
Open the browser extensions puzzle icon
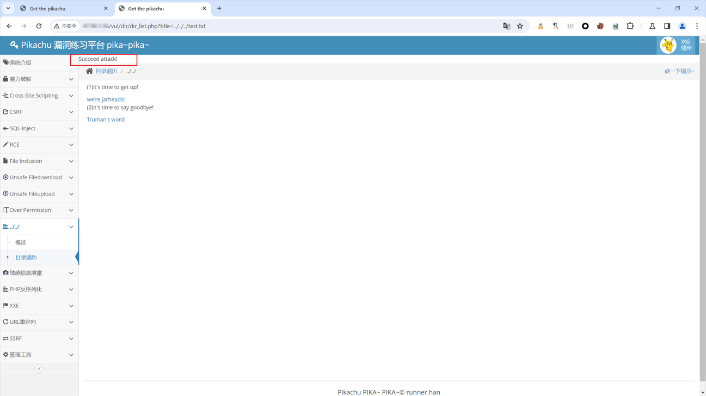(630, 26)
